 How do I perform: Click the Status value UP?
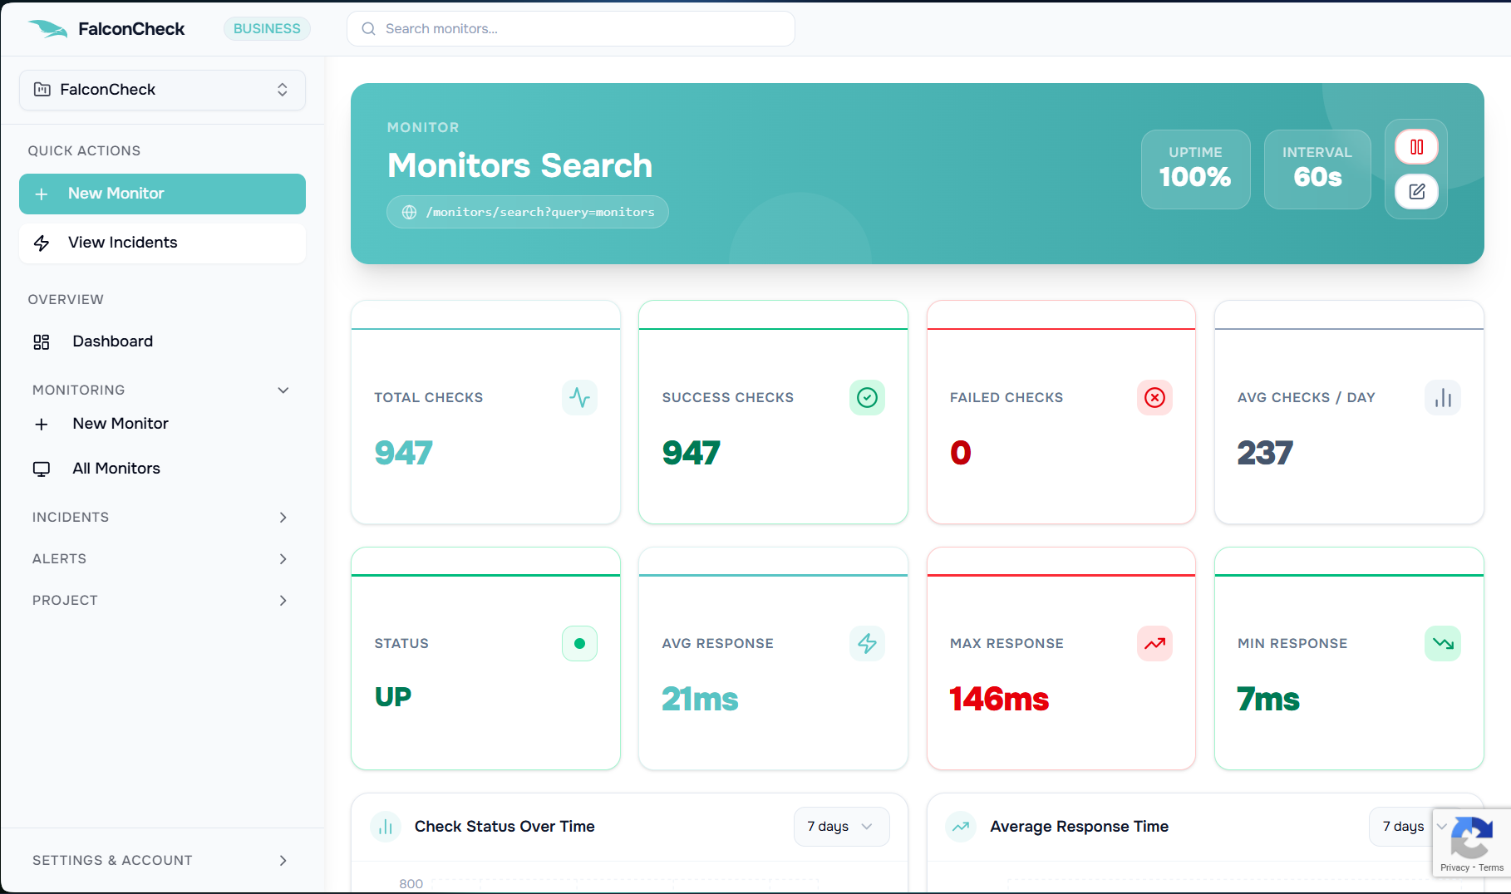[392, 697]
